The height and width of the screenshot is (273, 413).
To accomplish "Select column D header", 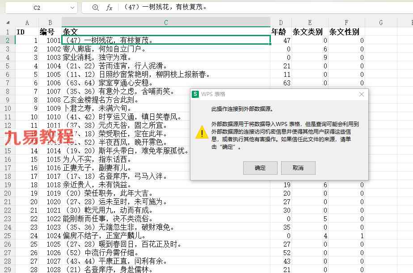I will pyautogui.click(x=281, y=23).
